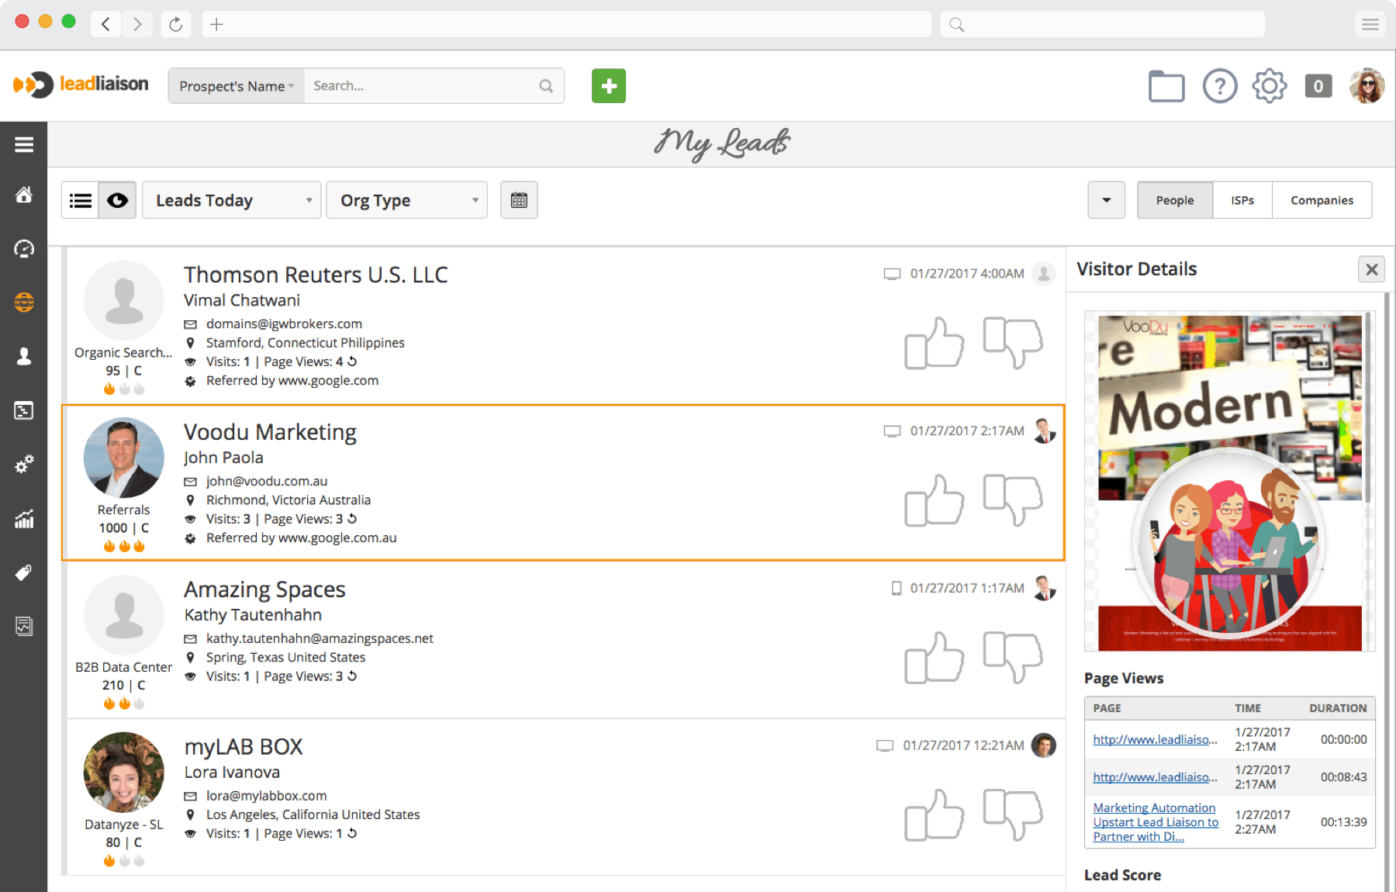Open the Amazing Spaces lead title
This screenshot has height=892, width=1396.
264,589
